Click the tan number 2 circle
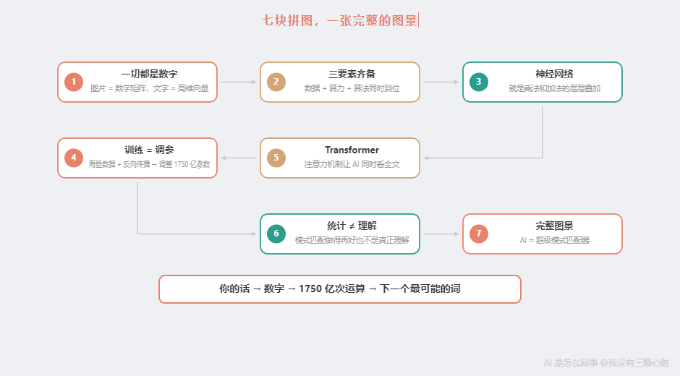The image size is (680, 376). coord(276,82)
